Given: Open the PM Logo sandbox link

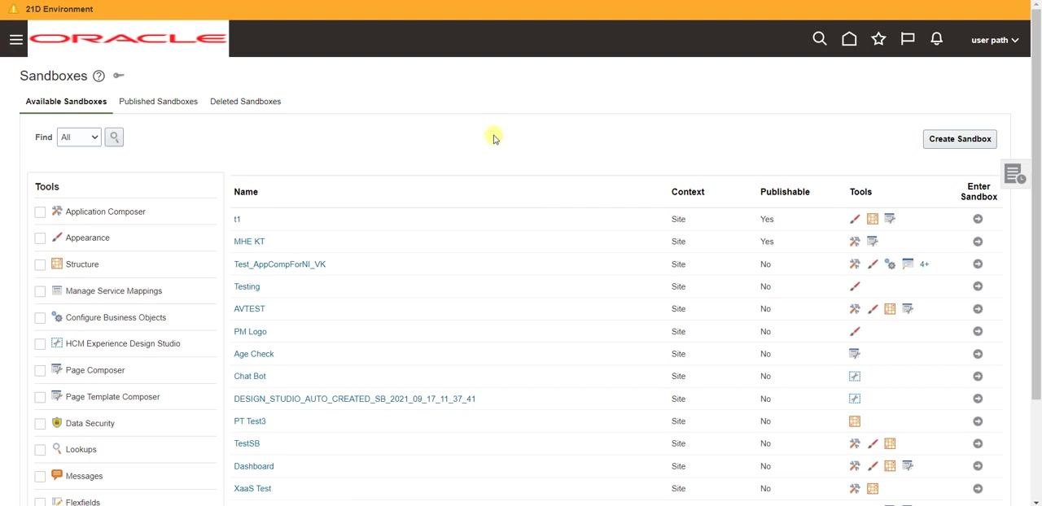Looking at the screenshot, I should coord(250,332).
